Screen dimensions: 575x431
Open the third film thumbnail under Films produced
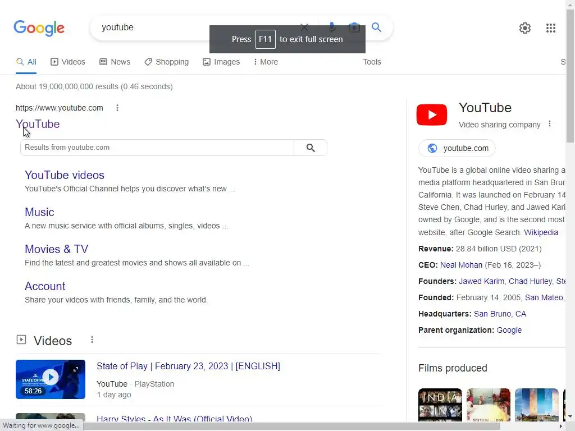537,405
